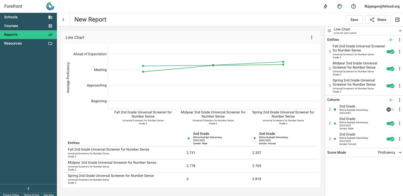The image size is (403, 196).
Task: Click the Share button
Action: click(378, 20)
